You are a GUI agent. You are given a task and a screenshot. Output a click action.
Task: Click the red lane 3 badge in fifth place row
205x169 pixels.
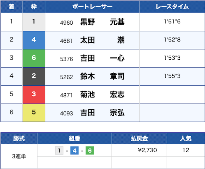[34, 95]
